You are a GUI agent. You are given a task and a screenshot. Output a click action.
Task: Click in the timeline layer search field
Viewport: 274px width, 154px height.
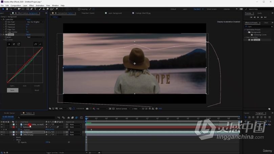click(x=36, y=118)
